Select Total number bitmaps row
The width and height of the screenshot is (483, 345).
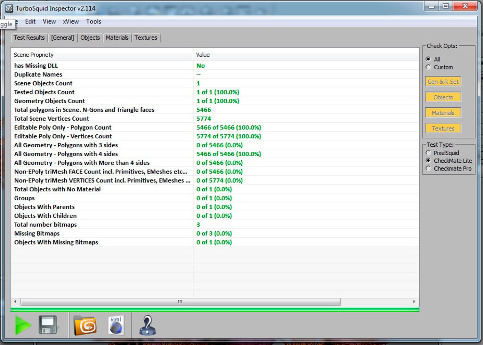[x=215, y=225]
